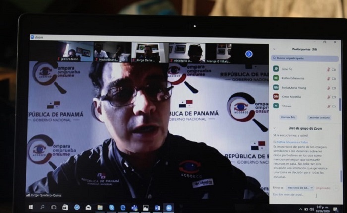Click the Zoom logo in title bar
The width and height of the screenshot is (347, 213).
32,37
